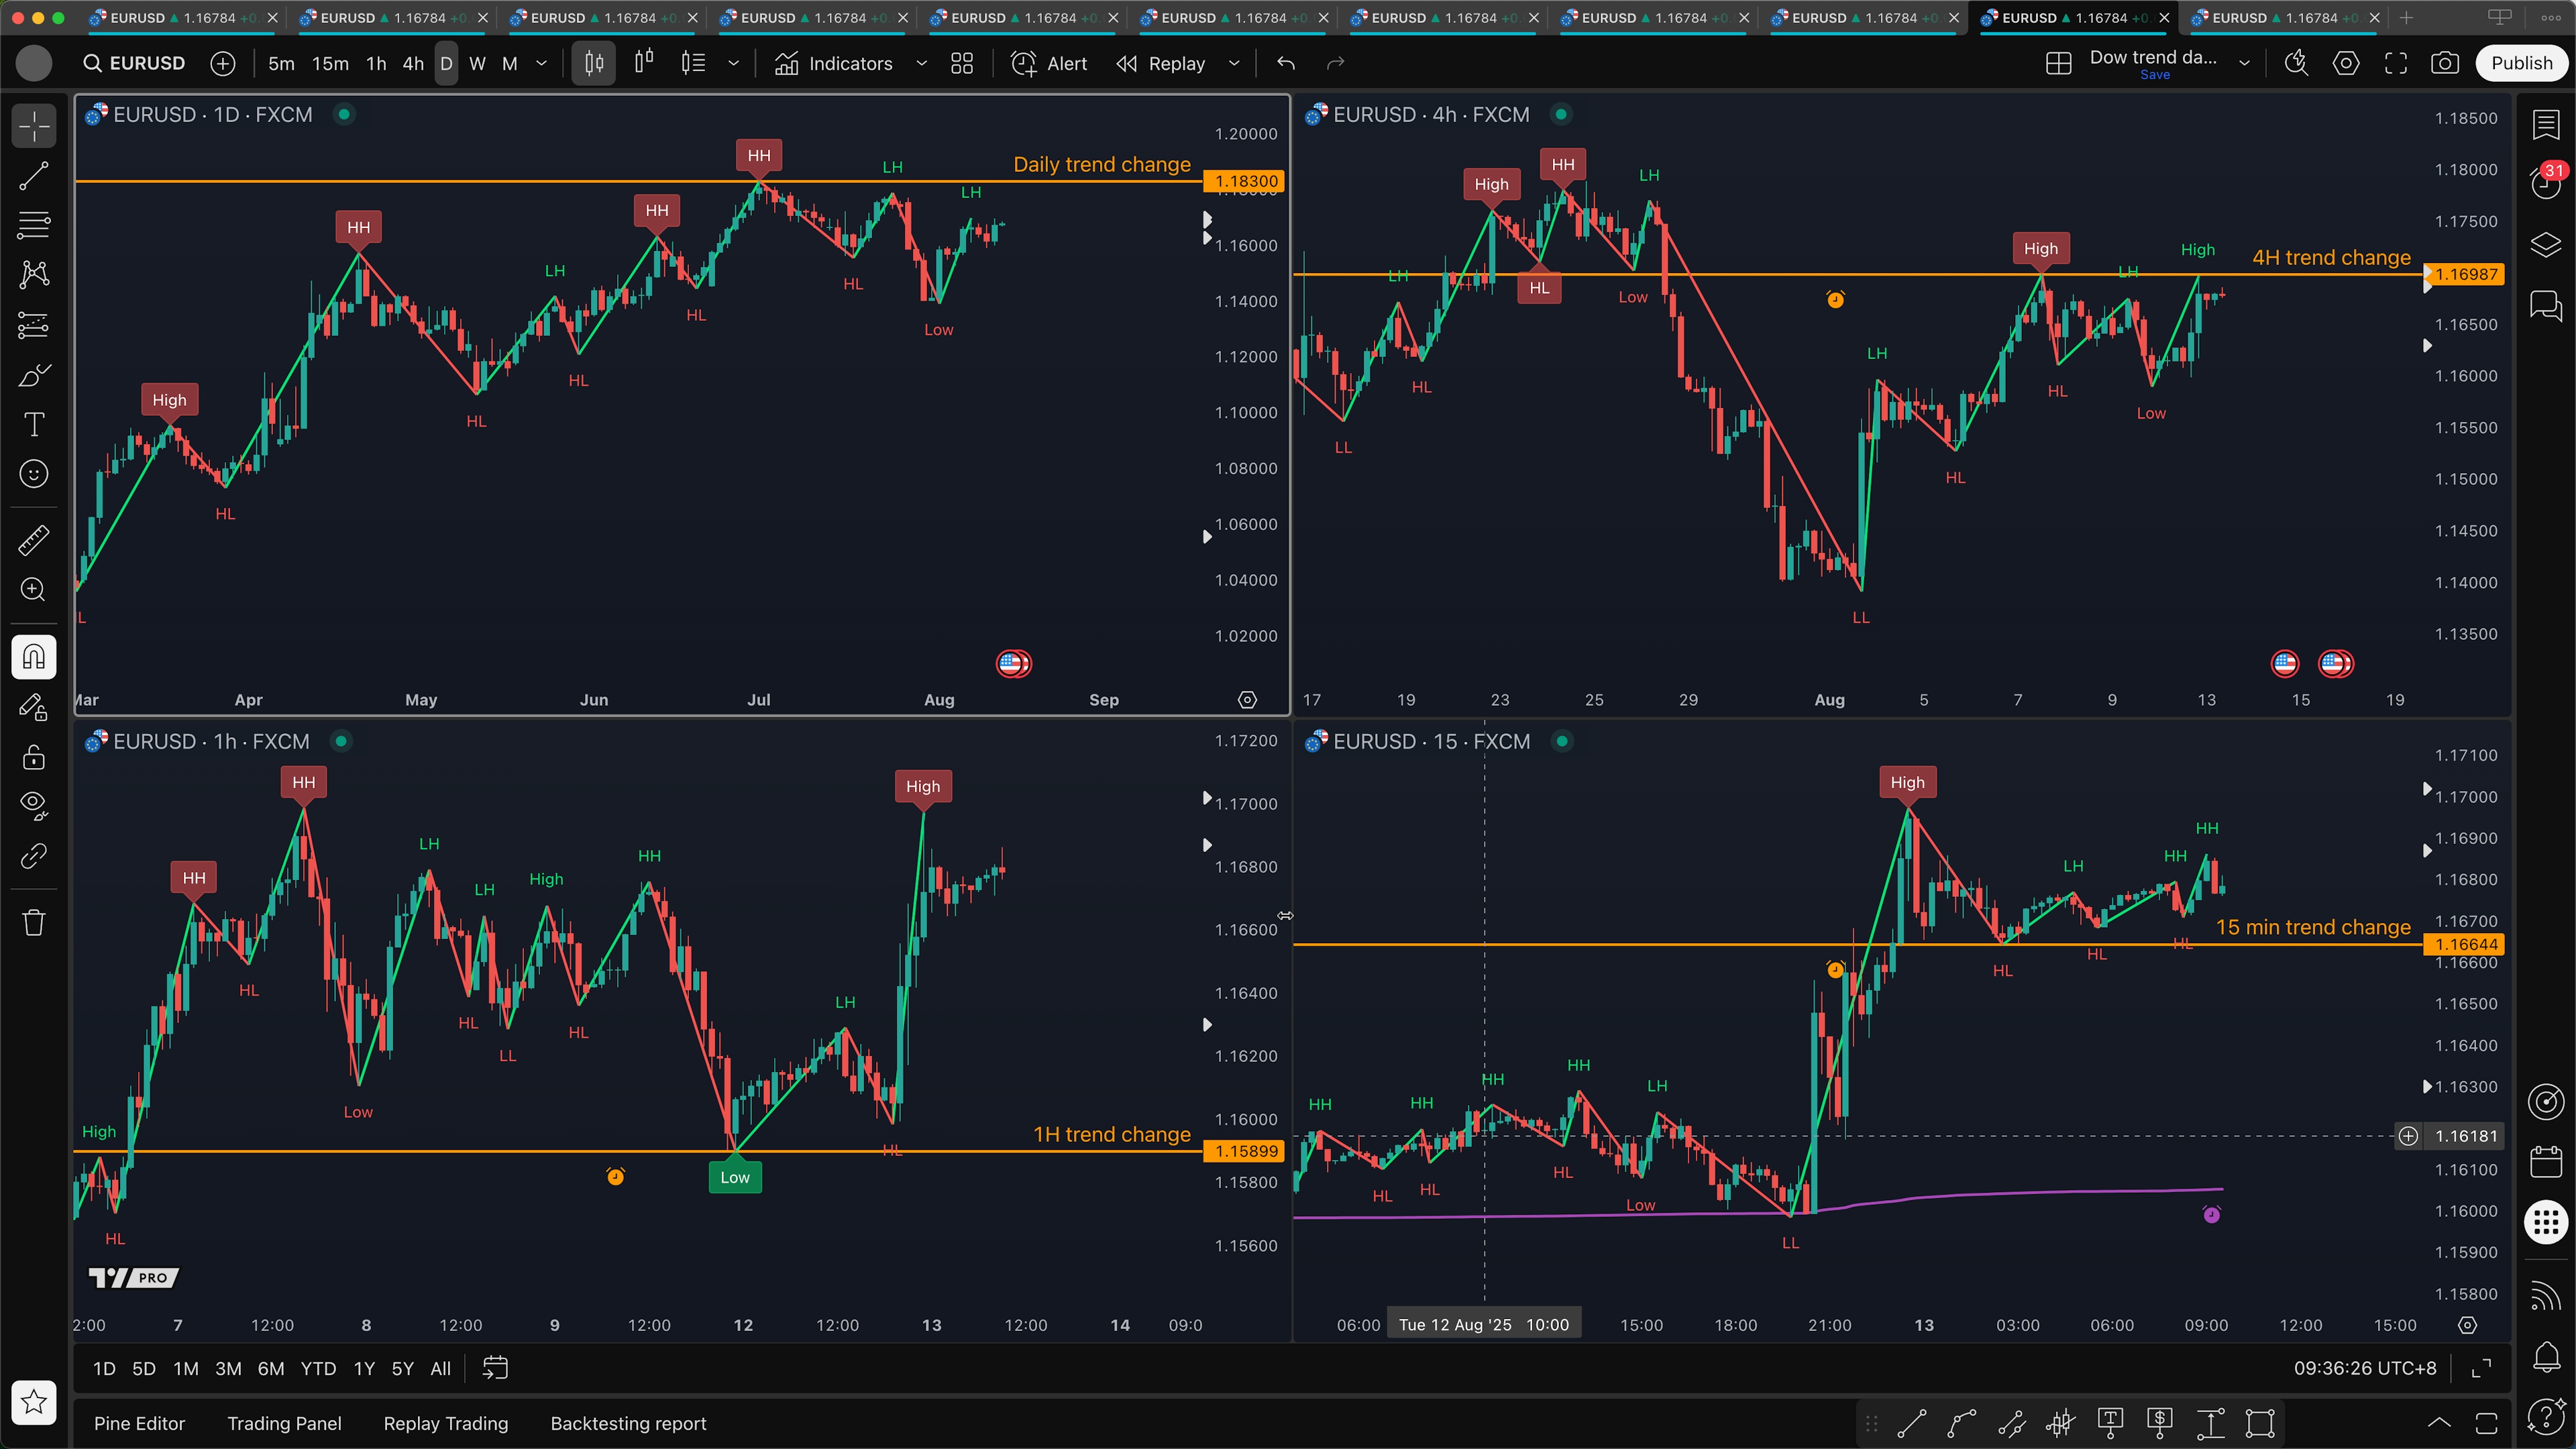Open the Go to date calendar icon
This screenshot has height=1449, width=2576.
(495, 1368)
